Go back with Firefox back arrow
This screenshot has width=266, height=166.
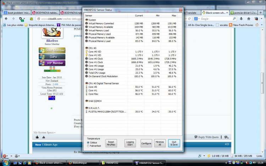[6, 19]
